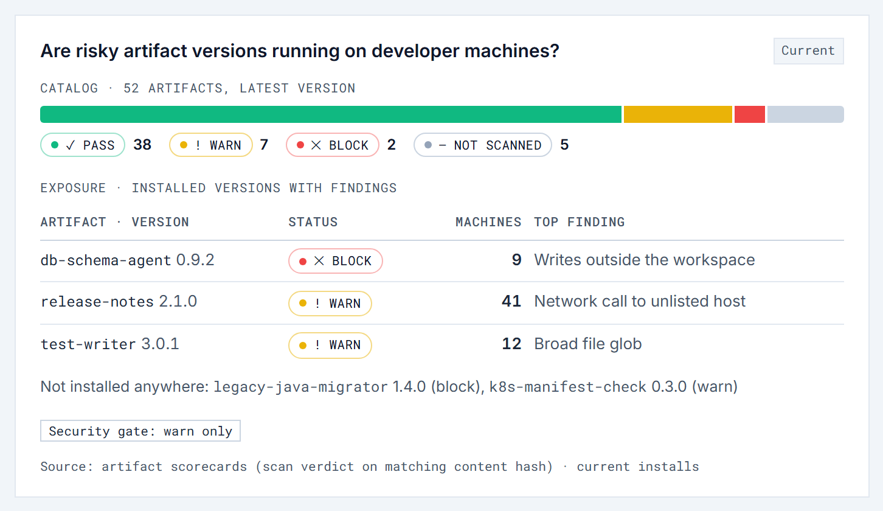Click the MACHINES column header
The image size is (883, 511).
click(488, 222)
